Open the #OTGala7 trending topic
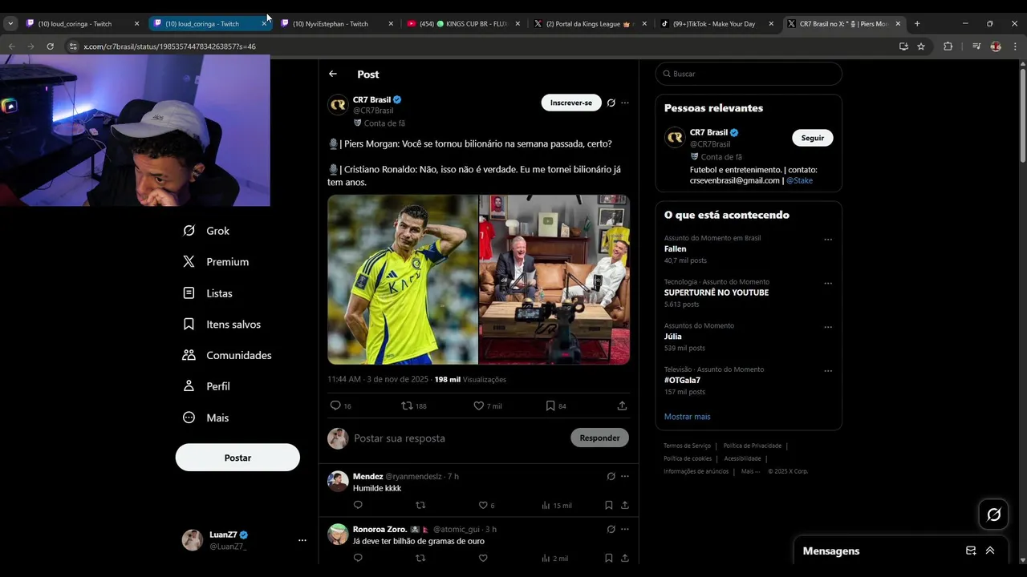1027x577 pixels. tap(682, 381)
